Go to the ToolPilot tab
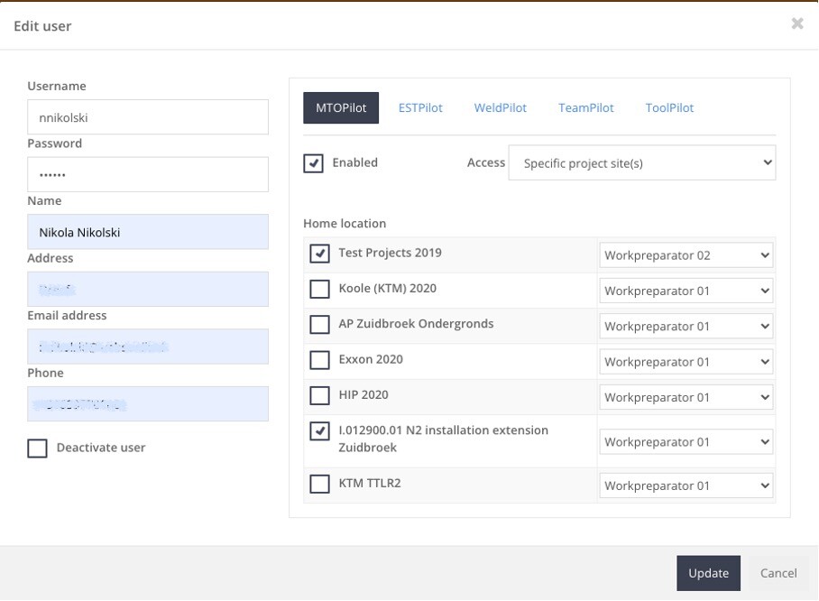The image size is (819, 601). 669,107
